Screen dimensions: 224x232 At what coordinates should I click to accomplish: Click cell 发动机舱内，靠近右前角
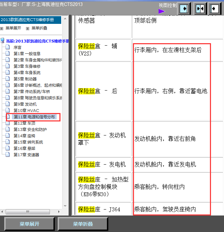click(x=178, y=139)
